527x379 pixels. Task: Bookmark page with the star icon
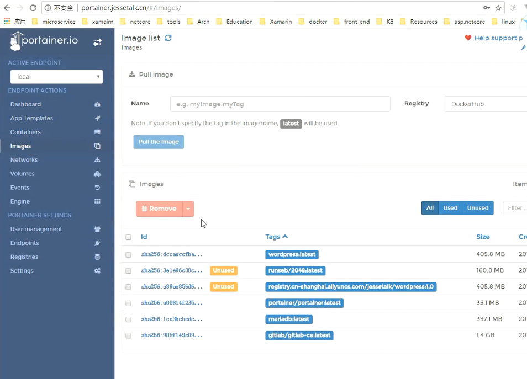tap(498, 8)
